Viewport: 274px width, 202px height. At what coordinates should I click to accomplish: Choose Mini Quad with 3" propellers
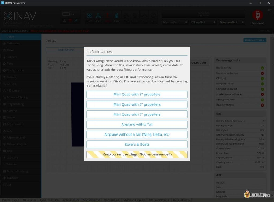click(137, 95)
